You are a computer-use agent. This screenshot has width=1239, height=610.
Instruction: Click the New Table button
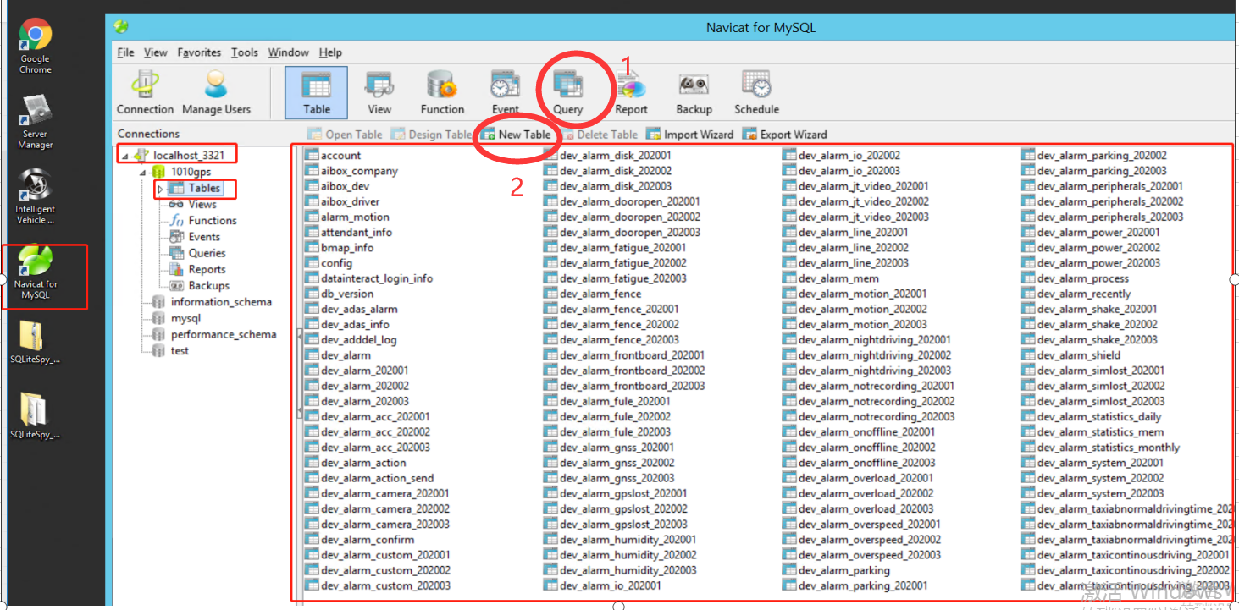click(x=516, y=134)
